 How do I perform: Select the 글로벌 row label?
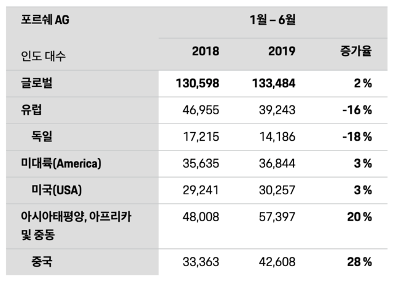point(37,84)
